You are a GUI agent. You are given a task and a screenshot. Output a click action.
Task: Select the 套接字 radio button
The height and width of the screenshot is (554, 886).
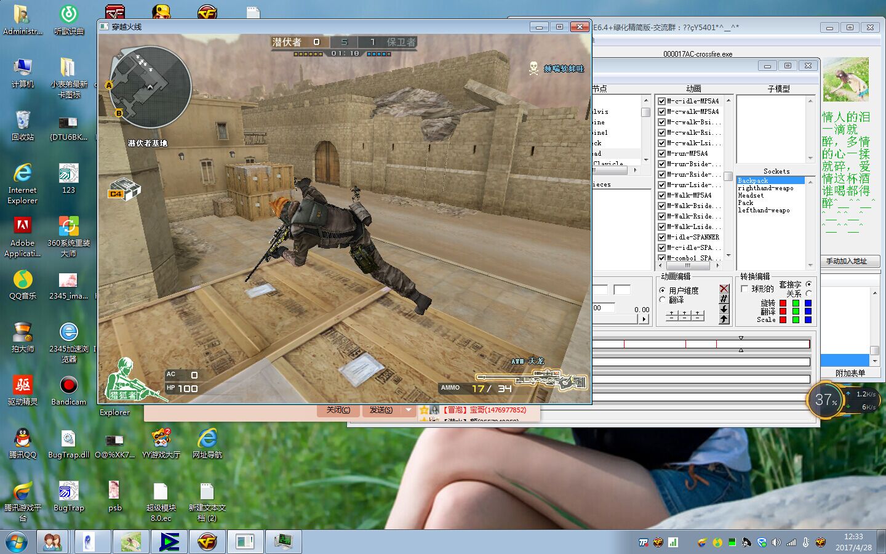[x=808, y=284]
